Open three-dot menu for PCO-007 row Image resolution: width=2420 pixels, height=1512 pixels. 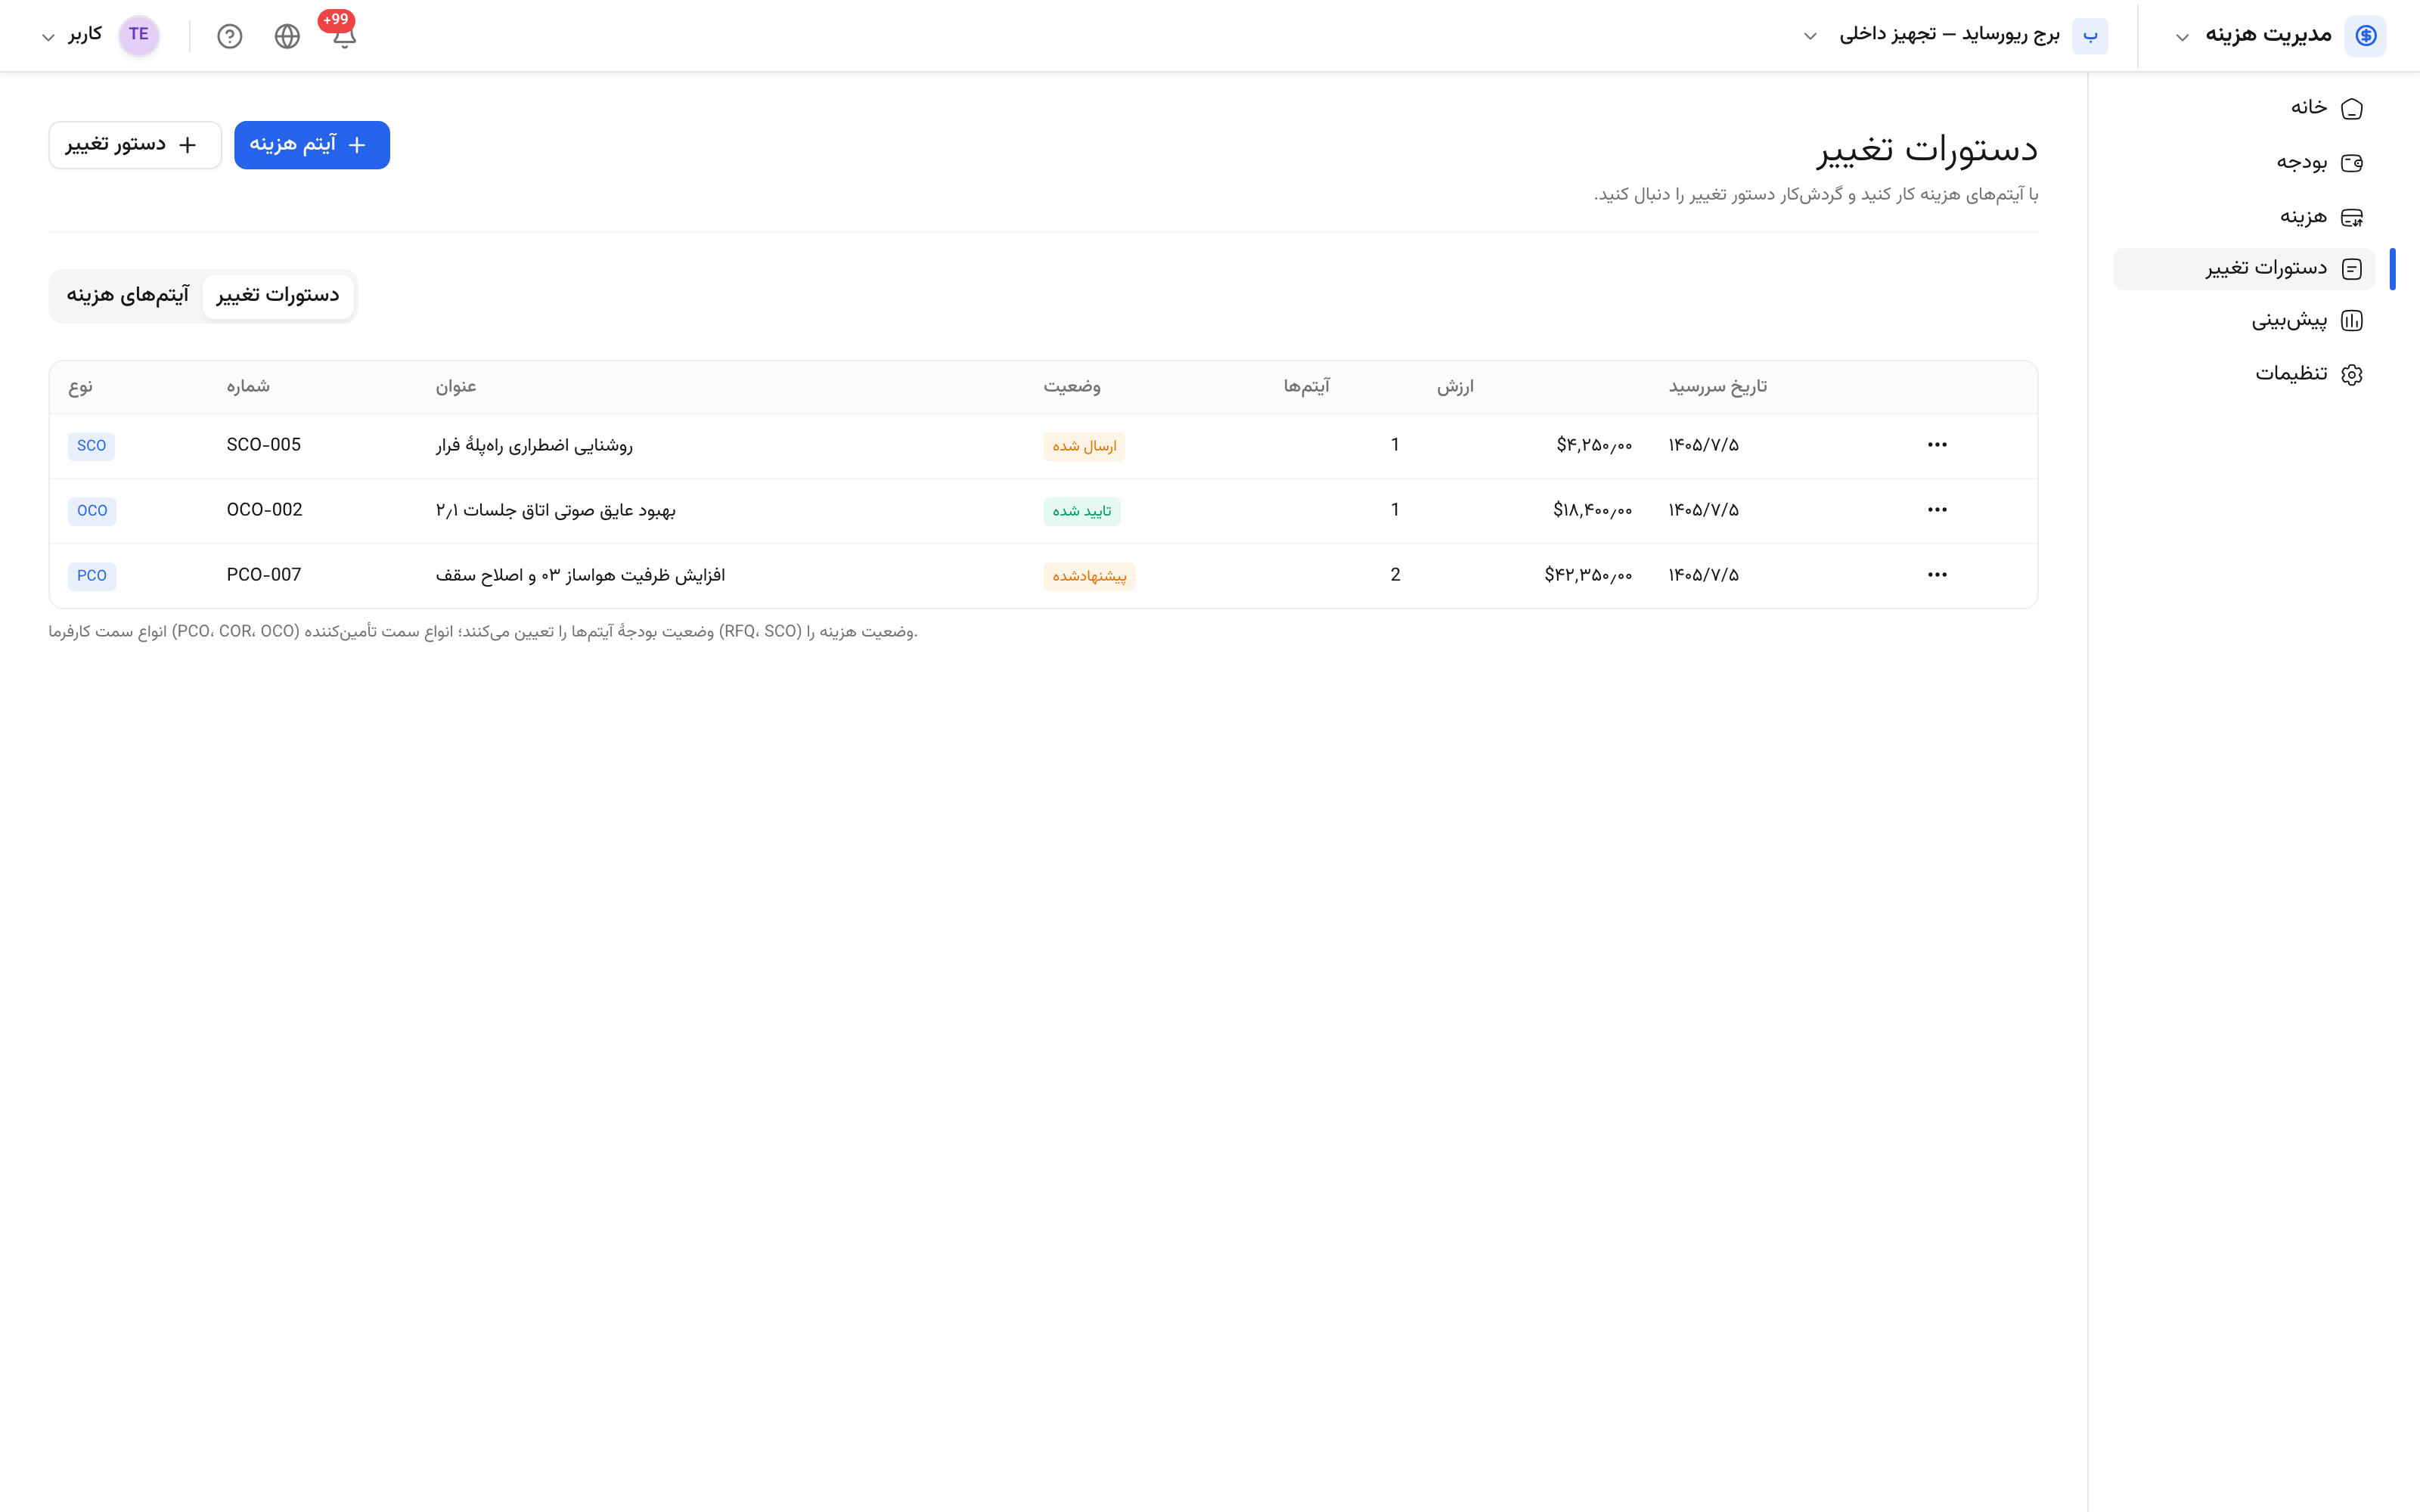pyautogui.click(x=1937, y=575)
